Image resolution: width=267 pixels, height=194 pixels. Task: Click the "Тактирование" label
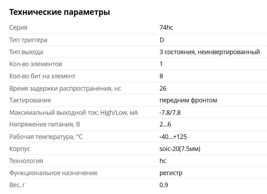click(30, 100)
